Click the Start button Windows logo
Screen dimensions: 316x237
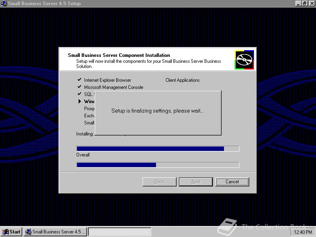point(5,232)
